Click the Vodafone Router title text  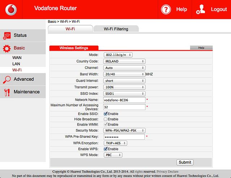56,8
